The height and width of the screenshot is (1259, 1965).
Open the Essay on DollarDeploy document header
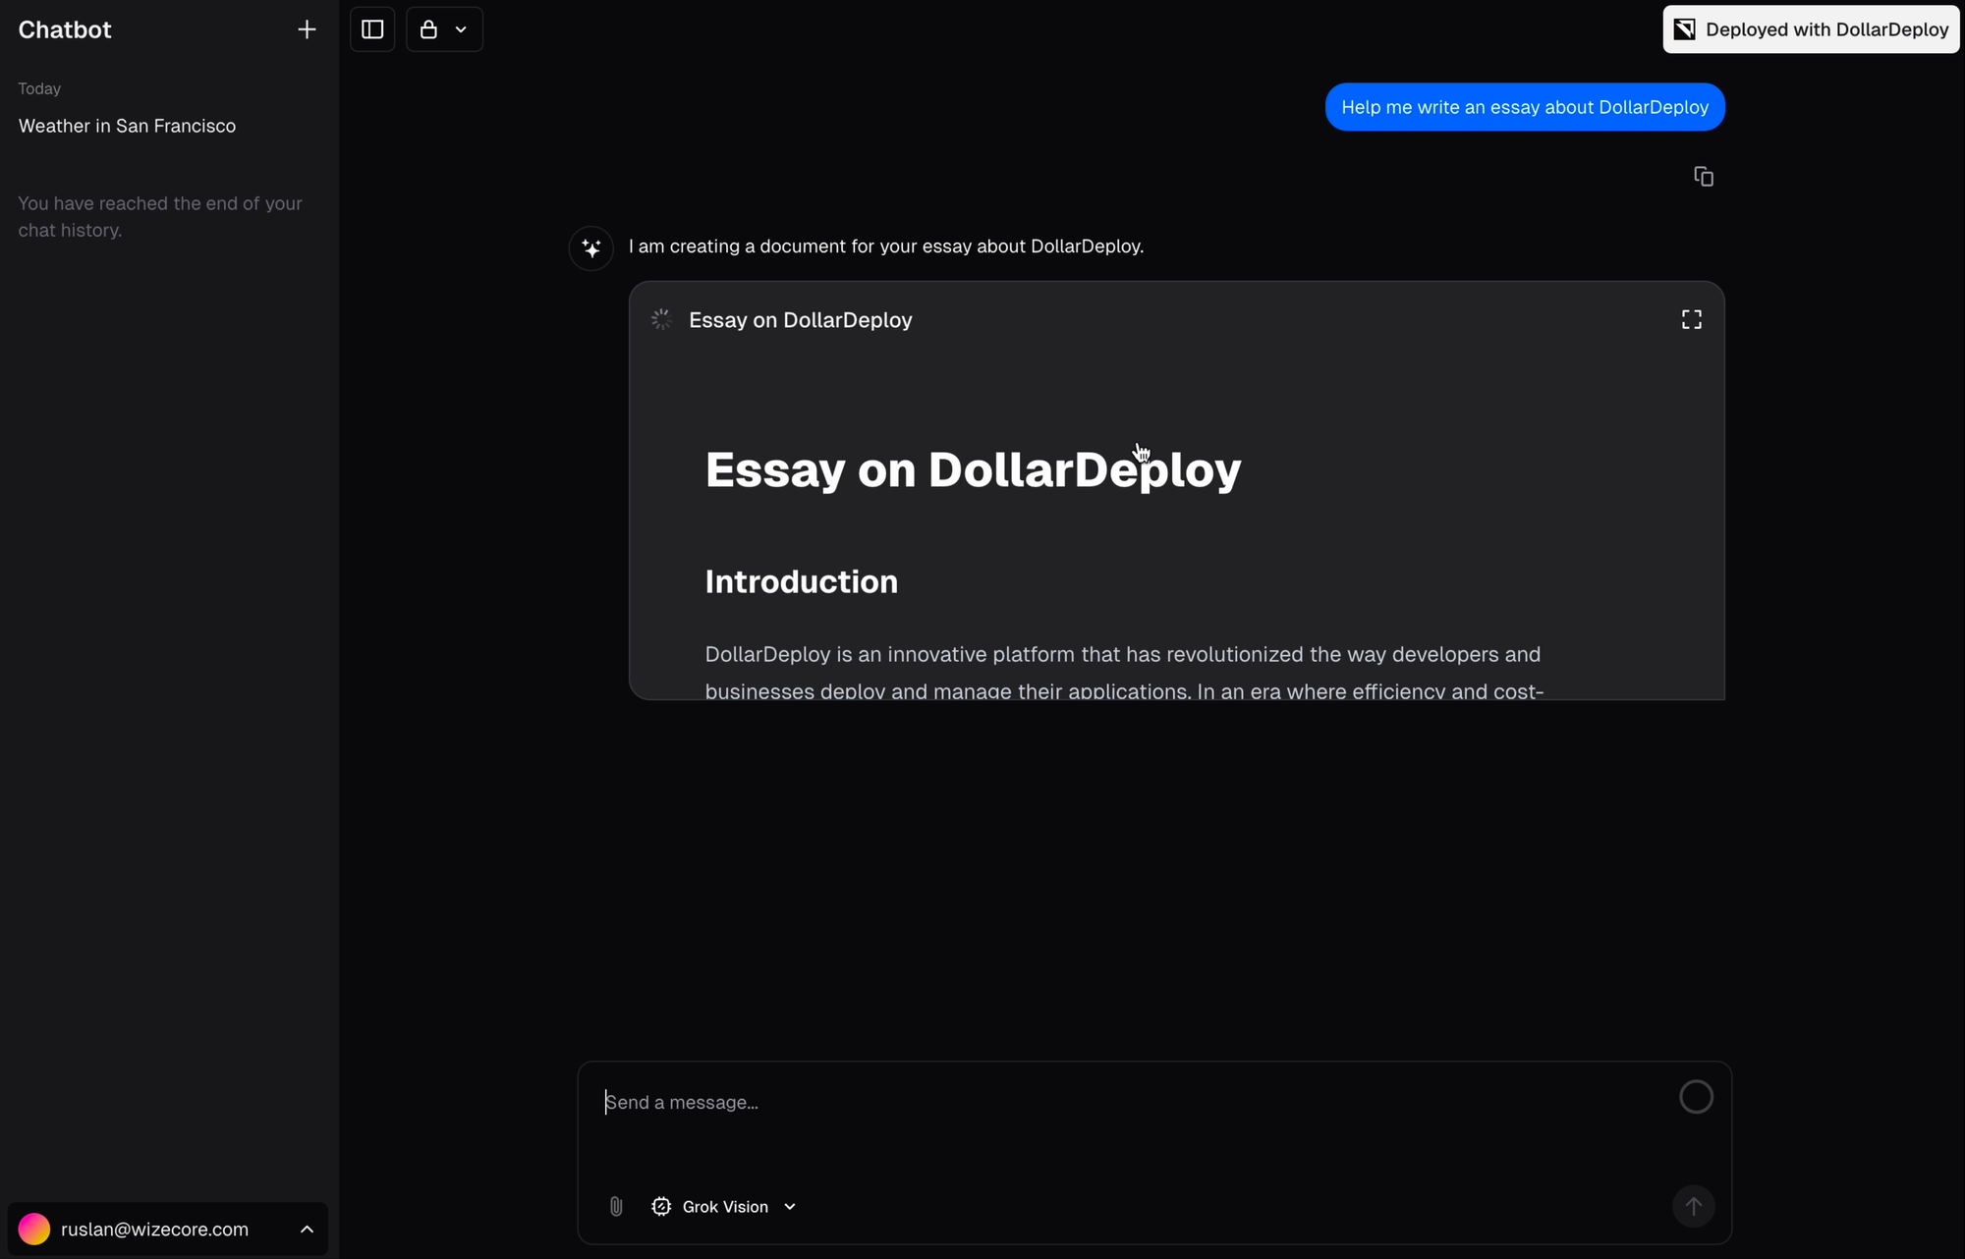pos(800,320)
